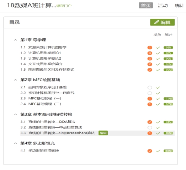Click orange task badge for section 2.3
The width and height of the screenshot is (186, 170).
pyautogui.click(x=150, y=99)
